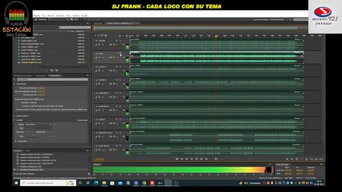The width and height of the screenshot is (342, 192).
Task: Collapse the DRUMS track header arrow
Action: (95, 41)
